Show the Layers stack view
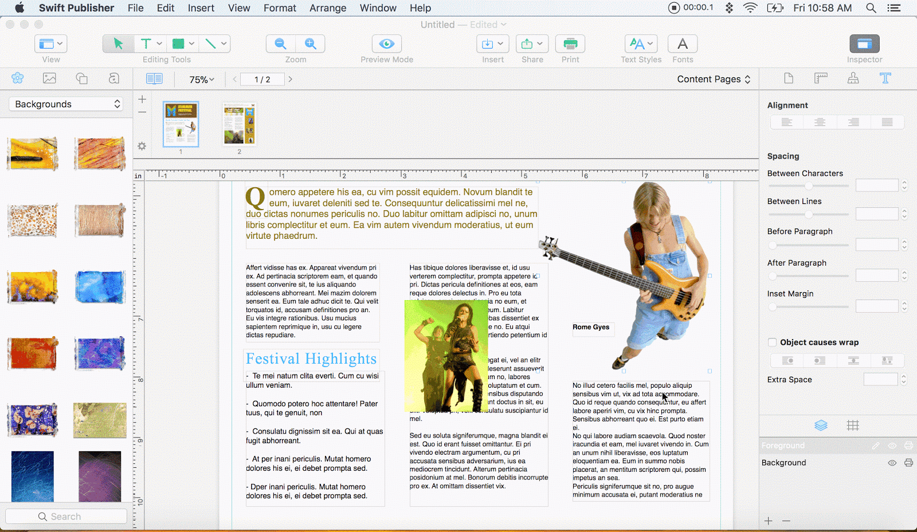 [x=821, y=425]
